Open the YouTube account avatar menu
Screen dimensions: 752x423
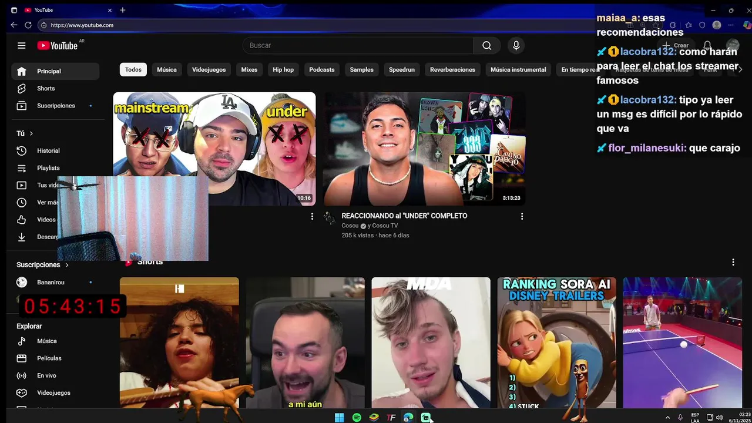pos(732,45)
